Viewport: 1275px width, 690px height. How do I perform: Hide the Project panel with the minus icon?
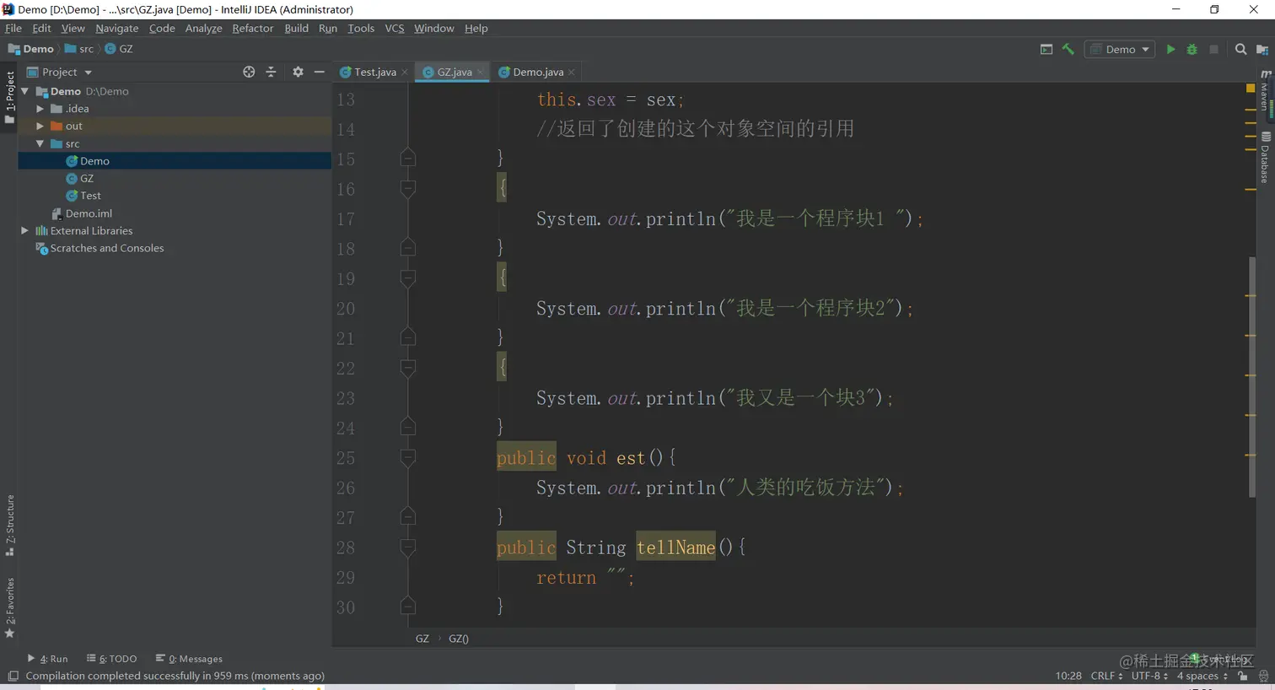pos(320,73)
